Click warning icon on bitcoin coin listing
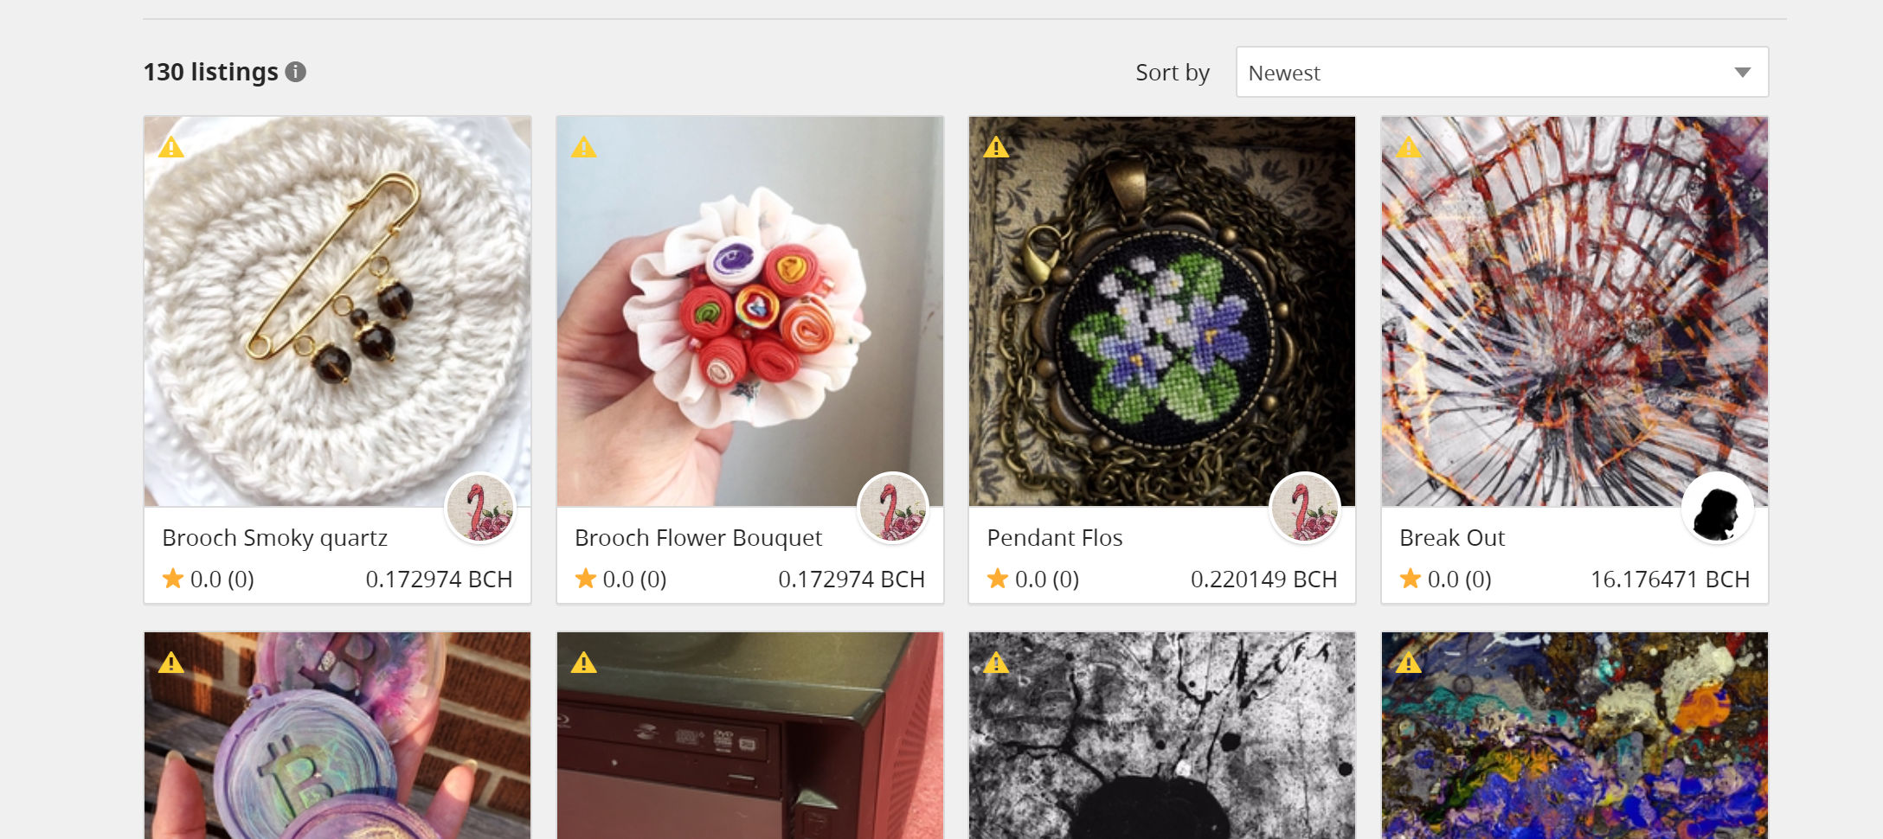Viewport: 1883px width, 839px height. (x=171, y=663)
